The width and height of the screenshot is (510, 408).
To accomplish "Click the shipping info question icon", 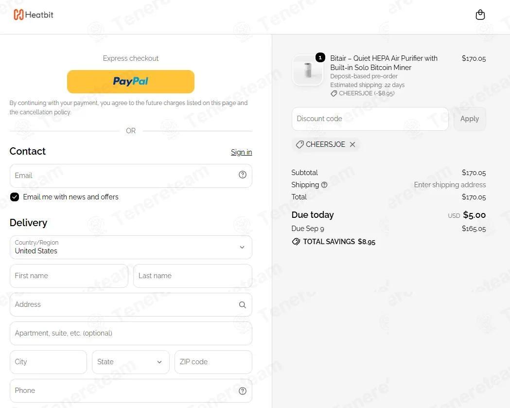I will pos(324,185).
